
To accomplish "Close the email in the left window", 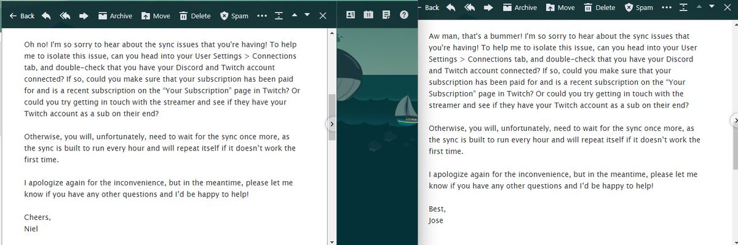I will tap(323, 16).
